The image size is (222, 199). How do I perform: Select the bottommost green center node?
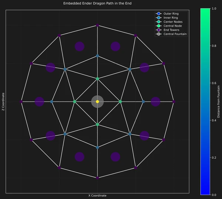pyautogui.click(x=97, y=125)
